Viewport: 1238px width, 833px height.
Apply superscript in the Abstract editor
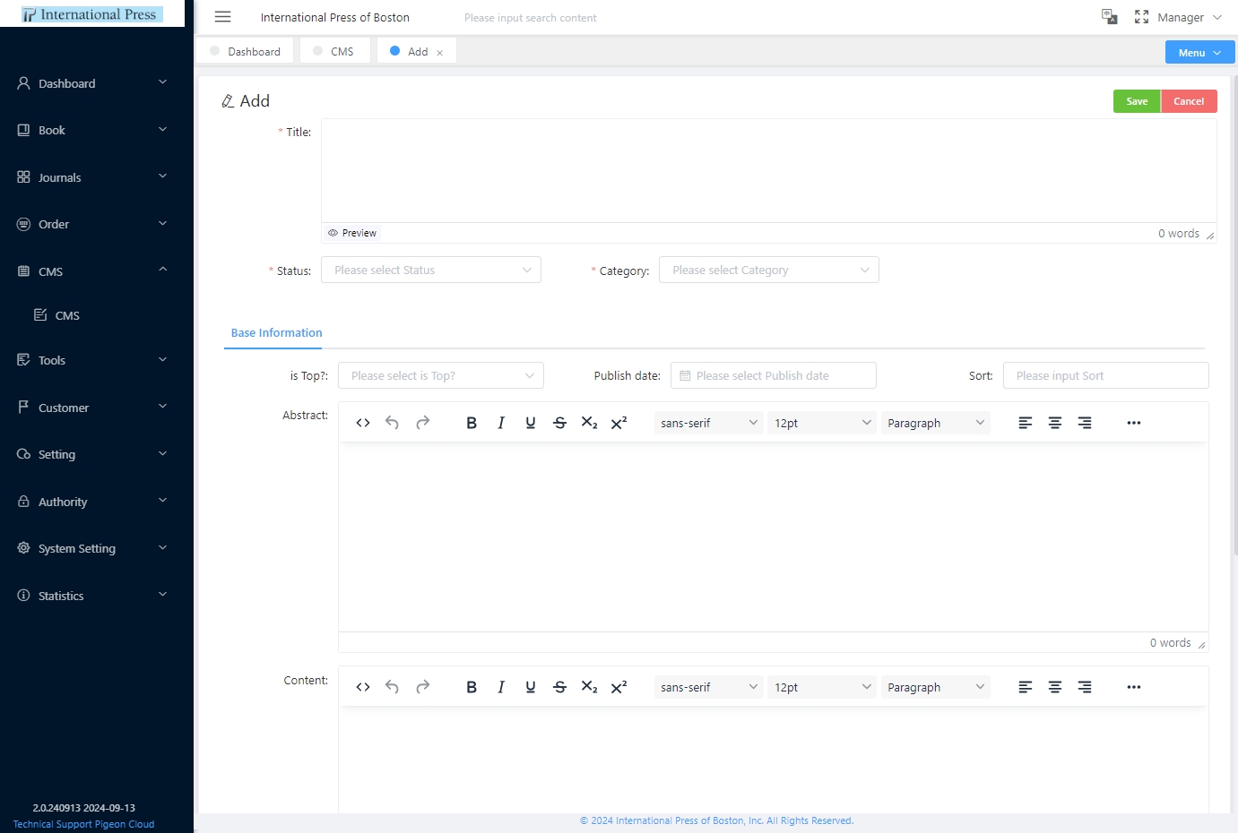(x=619, y=423)
